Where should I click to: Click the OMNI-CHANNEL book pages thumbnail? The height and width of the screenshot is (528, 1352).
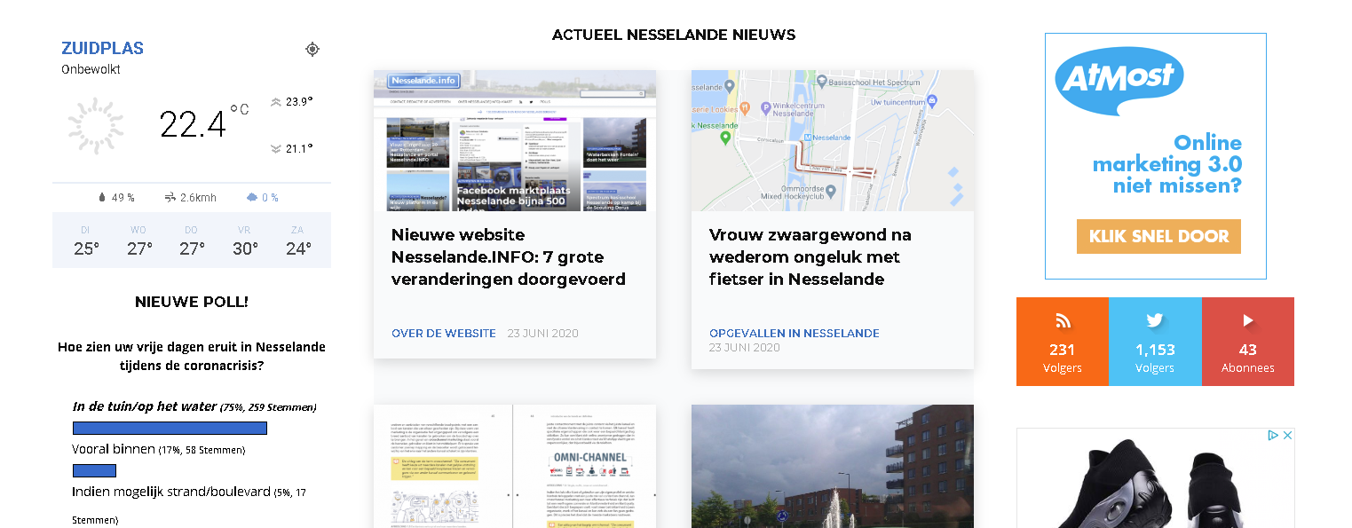pos(515,466)
